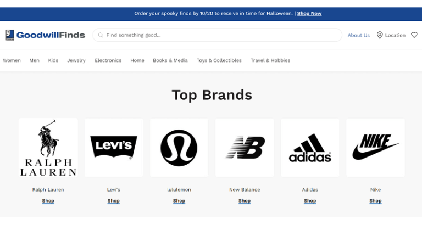
Task: Open the Home category menu
Action: point(137,60)
